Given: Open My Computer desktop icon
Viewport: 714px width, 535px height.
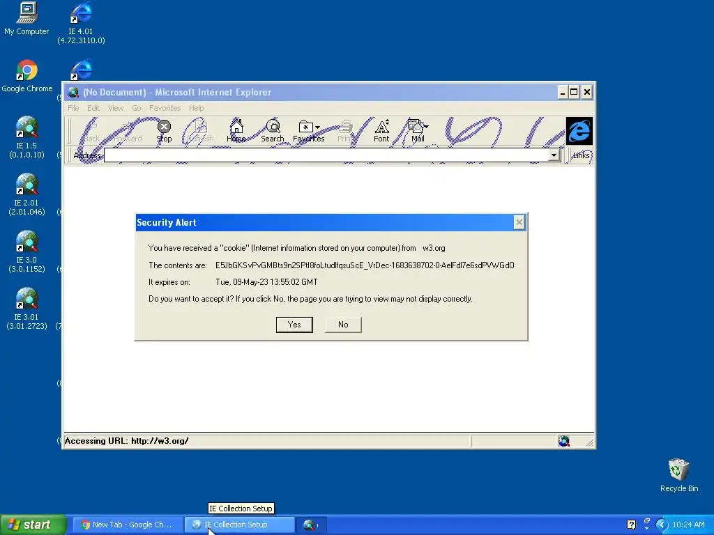Looking at the screenshot, I should tap(26, 18).
